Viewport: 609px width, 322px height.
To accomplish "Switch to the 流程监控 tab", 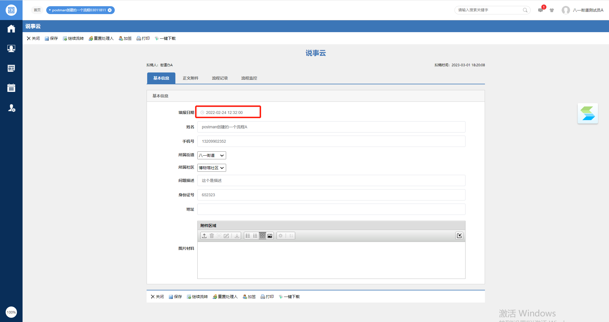I will click(x=249, y=78).
